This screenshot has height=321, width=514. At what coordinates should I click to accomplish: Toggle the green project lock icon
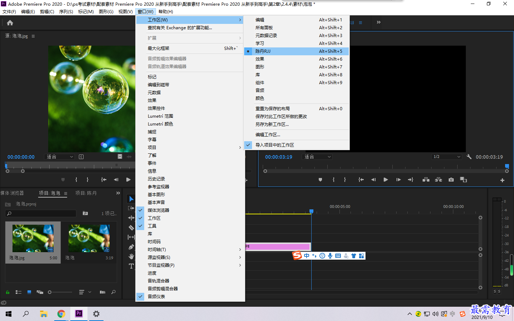pos(7,292)
